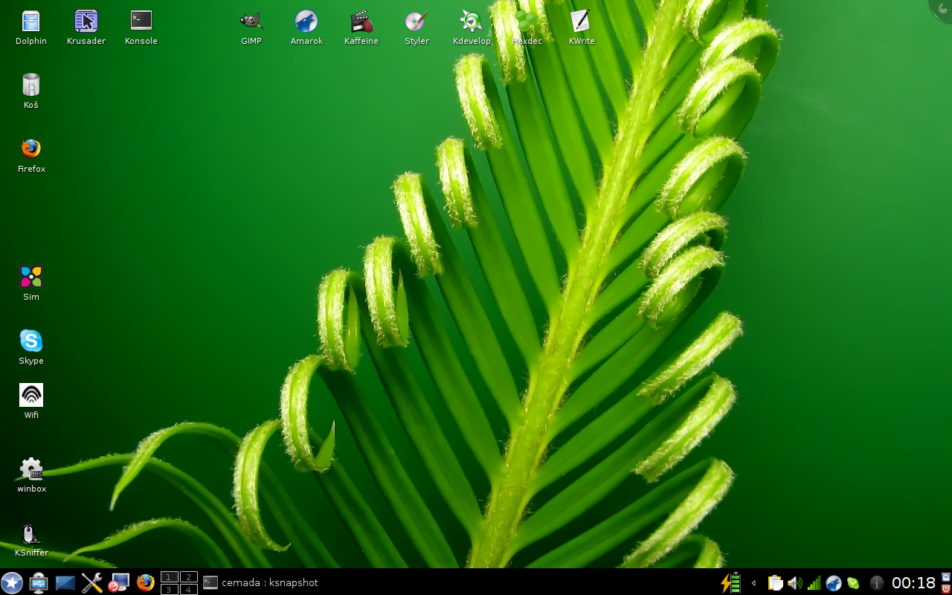Click the red logout button in panel
Screen dimensions: 952x595
tap(946, 588)
